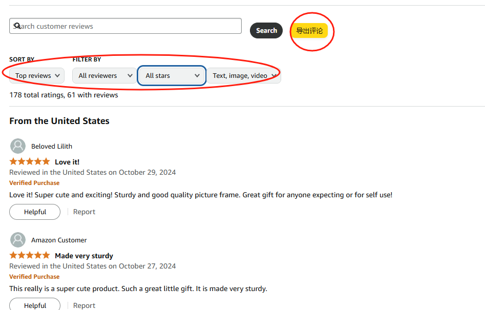The width and height of the screenshot is (485, 310).
Task: Mark Beloved Lilith's review as Helpful
Action: click(x=35, y=212)
